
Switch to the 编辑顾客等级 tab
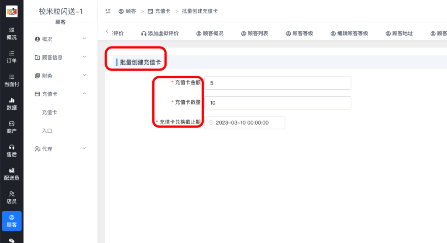point(349,34)
